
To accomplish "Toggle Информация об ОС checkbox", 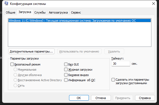I will click(x=66, y=80).
